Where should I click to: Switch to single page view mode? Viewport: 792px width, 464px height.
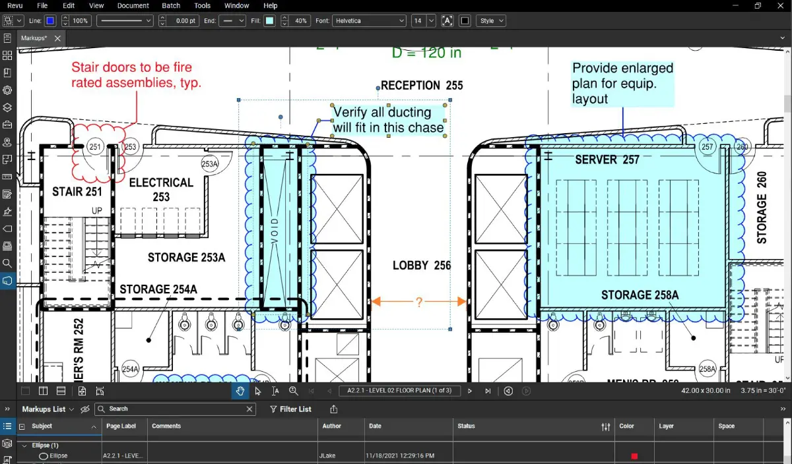[x=25, y=391]
